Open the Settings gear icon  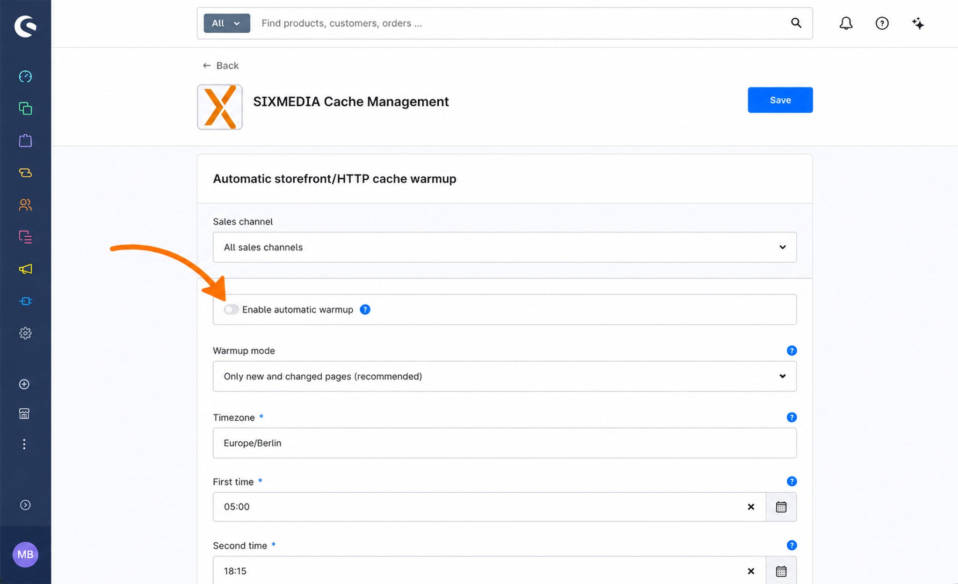click(25, 333)
